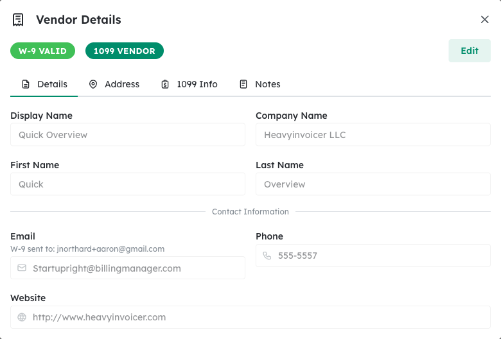501x339 pixels.
Task: Select the Notes tab
Action: click(260, 84)
